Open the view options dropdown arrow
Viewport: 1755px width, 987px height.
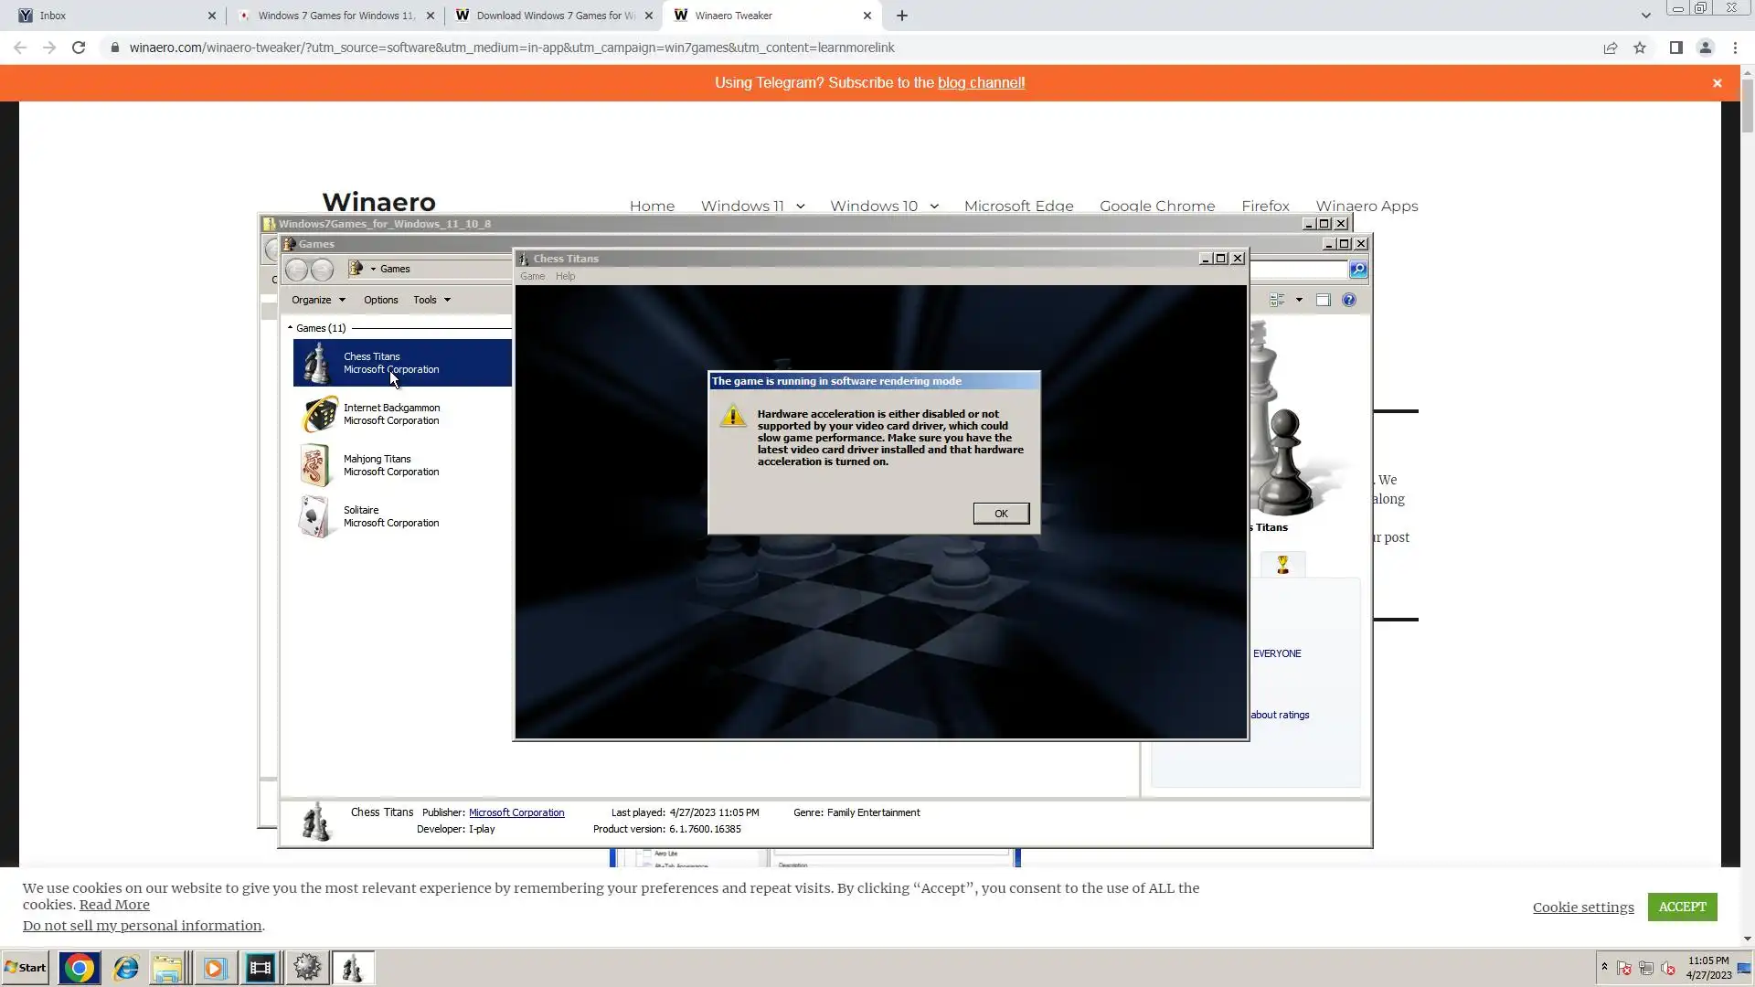click(x=1299, y=300)
